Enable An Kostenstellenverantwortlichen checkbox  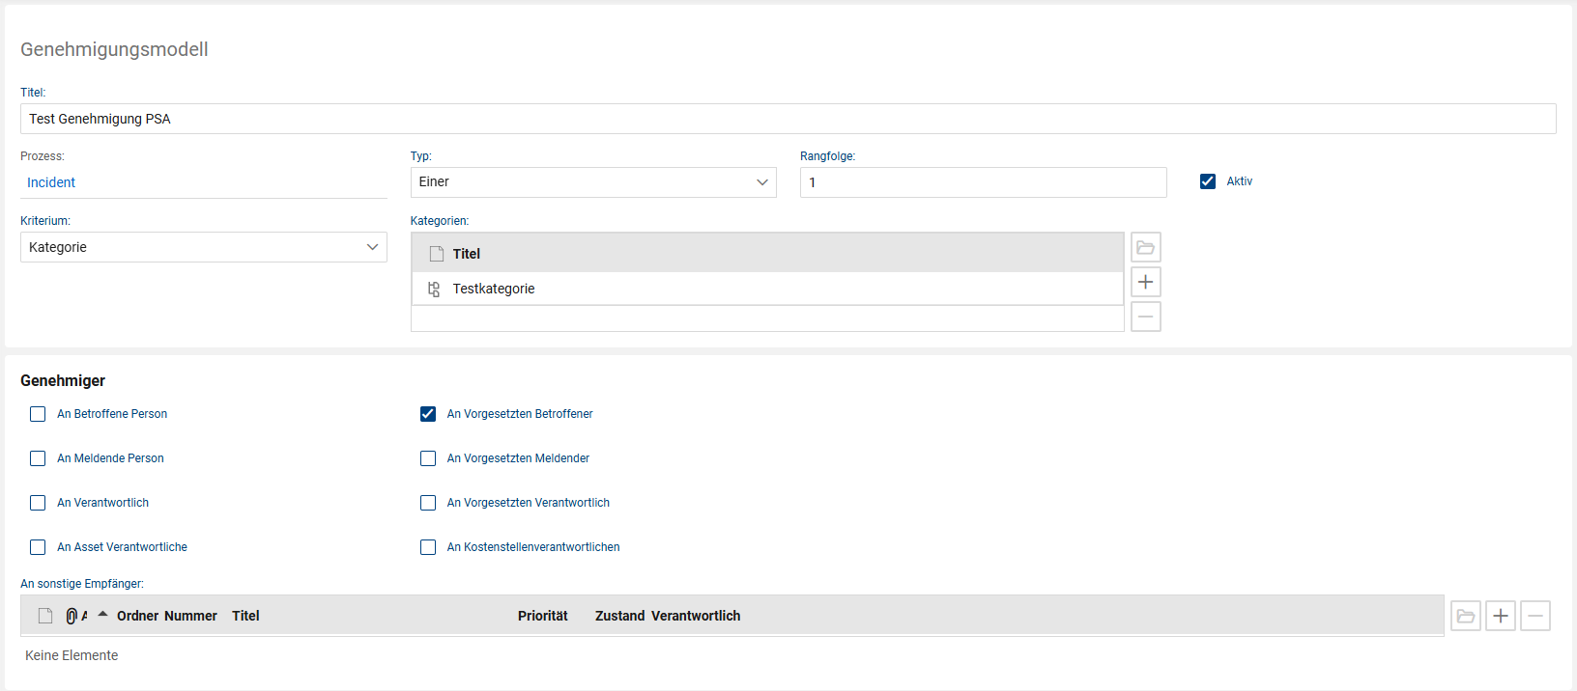click(x=428, y=547)
